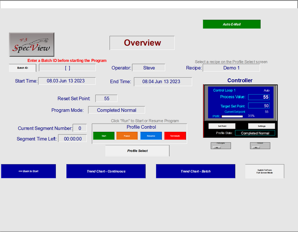The width and height of the screenshot is (298, 232).
Task: Go Back to Start screen
Action: tap(28, 171)
